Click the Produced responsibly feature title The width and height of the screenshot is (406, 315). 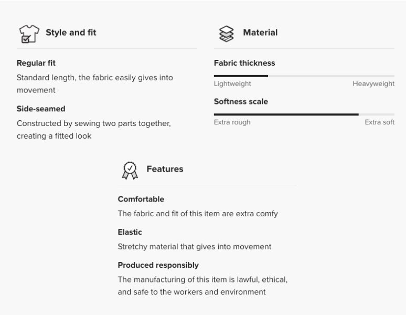click(158, 265)
